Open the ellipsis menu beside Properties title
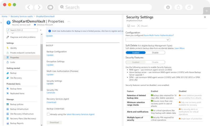 point(69,21)
